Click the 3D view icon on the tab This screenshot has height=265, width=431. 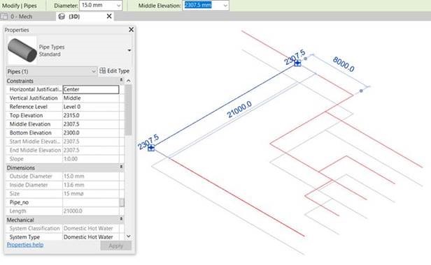click(x=62, y=17)
